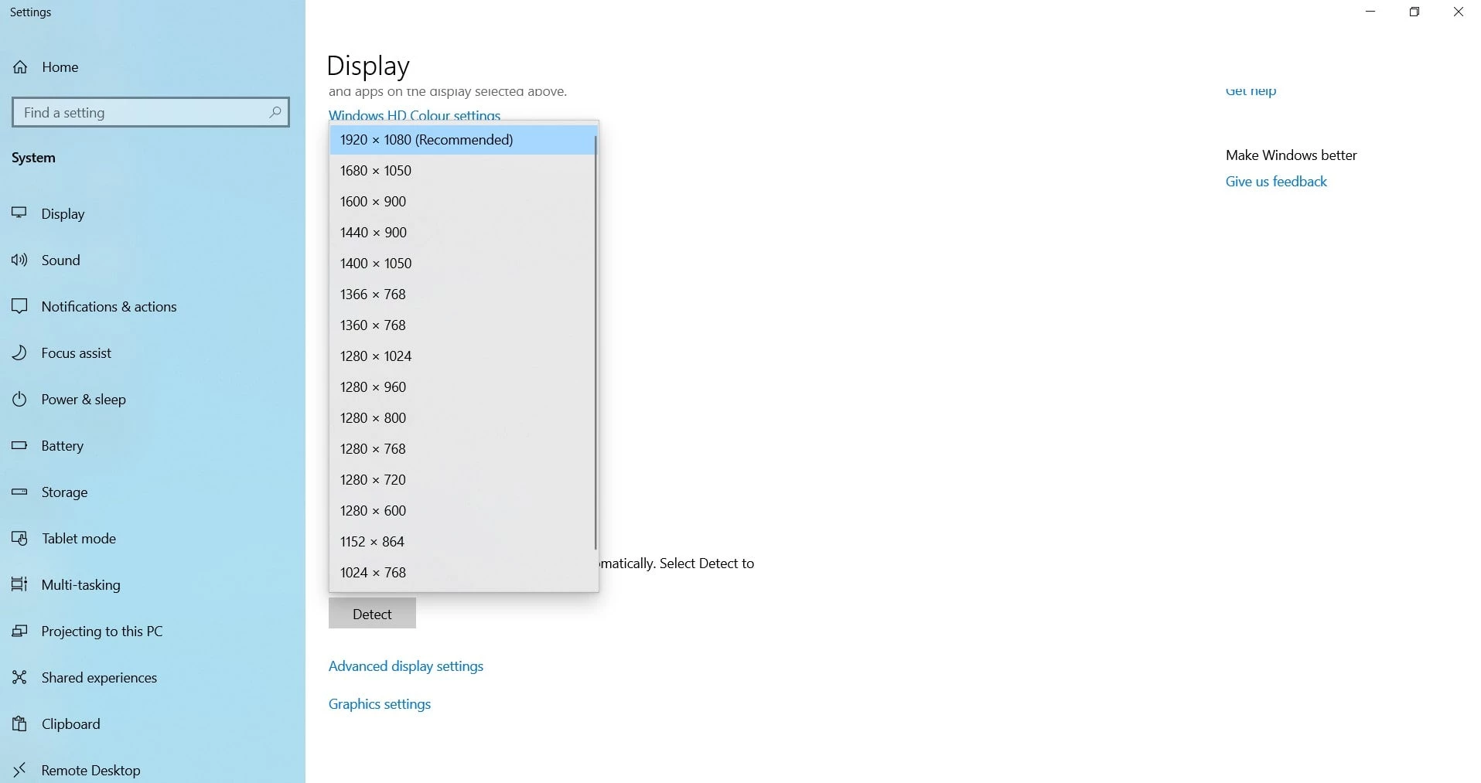Choose 1152 × 864 resolution
Viewport: 1481px width, 783px height.
pyautogui.click(x=462, y=542)
